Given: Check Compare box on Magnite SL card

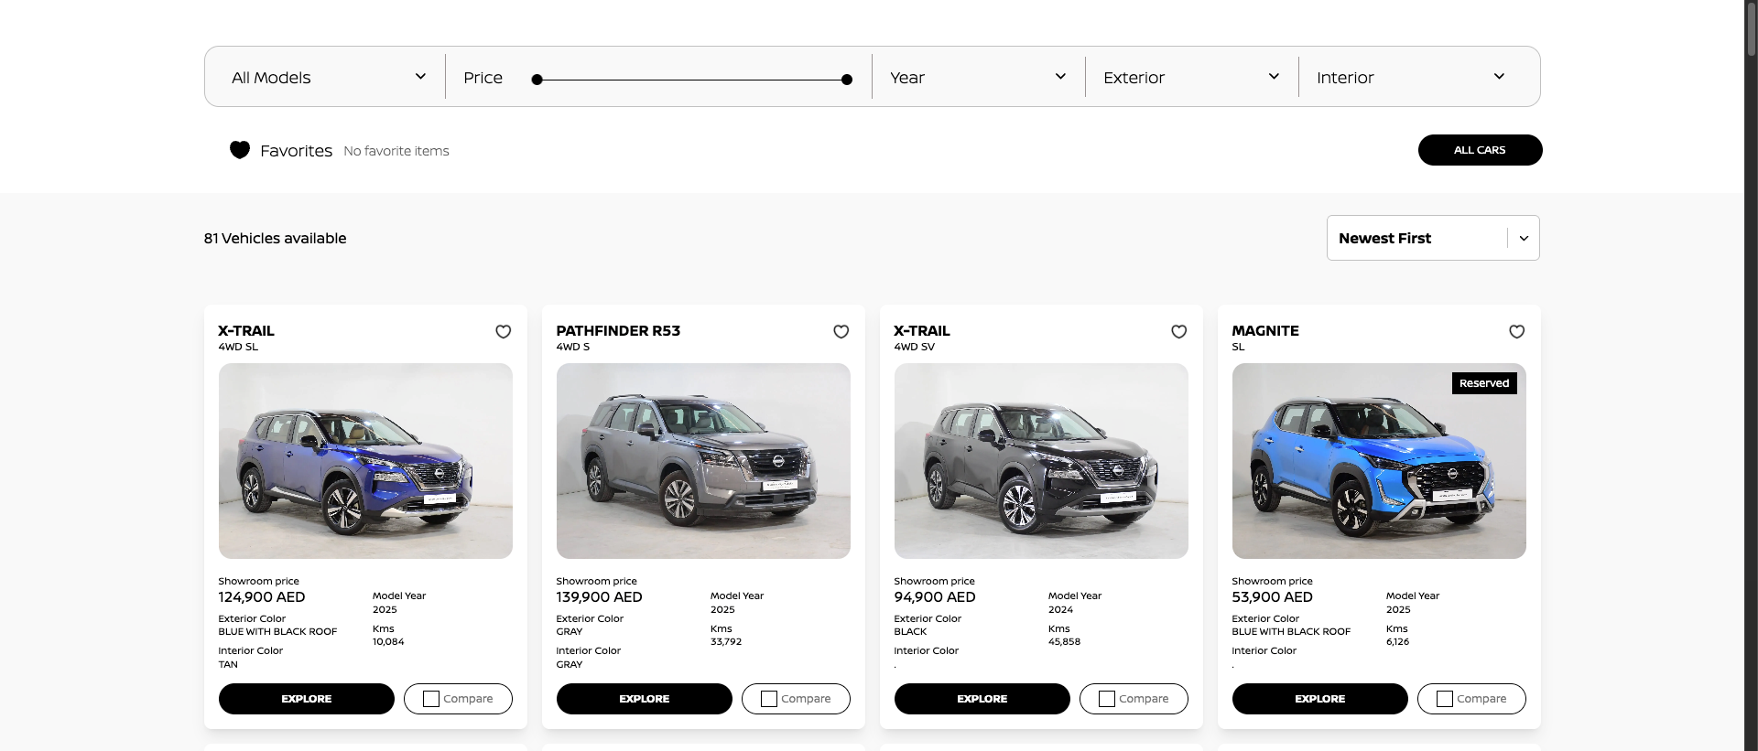Looking at the screenshot, I should tap(1445, 699).
